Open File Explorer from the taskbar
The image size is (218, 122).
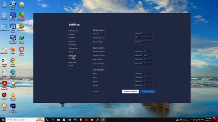click(58, 120)
